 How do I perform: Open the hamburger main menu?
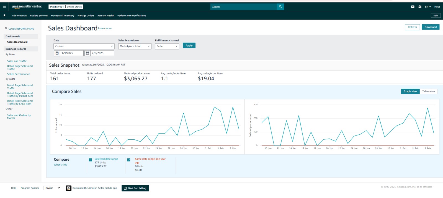coord(4,7)
